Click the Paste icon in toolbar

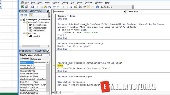(x=45, y=7)
